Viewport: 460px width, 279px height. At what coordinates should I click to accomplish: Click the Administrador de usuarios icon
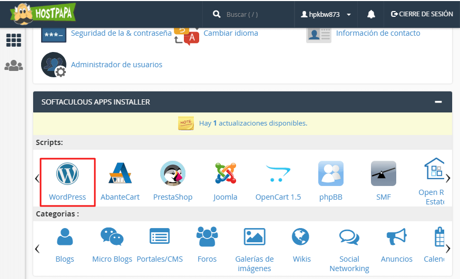coord(54,65)
